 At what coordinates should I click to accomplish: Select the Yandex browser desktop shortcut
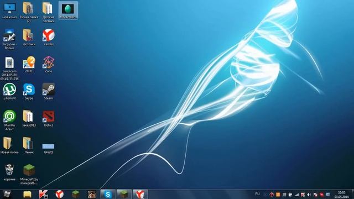tap(48, 38)
